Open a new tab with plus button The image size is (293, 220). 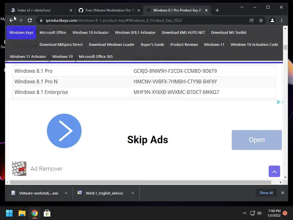coord(217,10)
